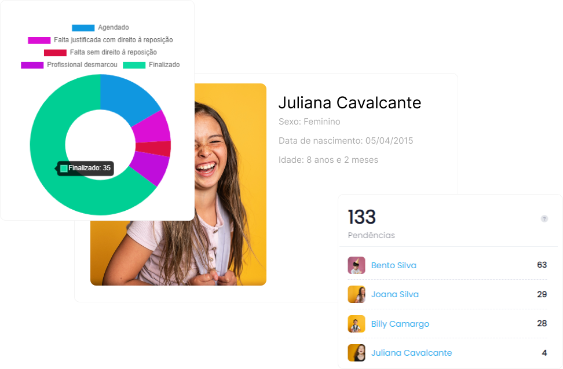Open Billy Camargo's profile link
563x369 pixels.
(x=400, y=324)
